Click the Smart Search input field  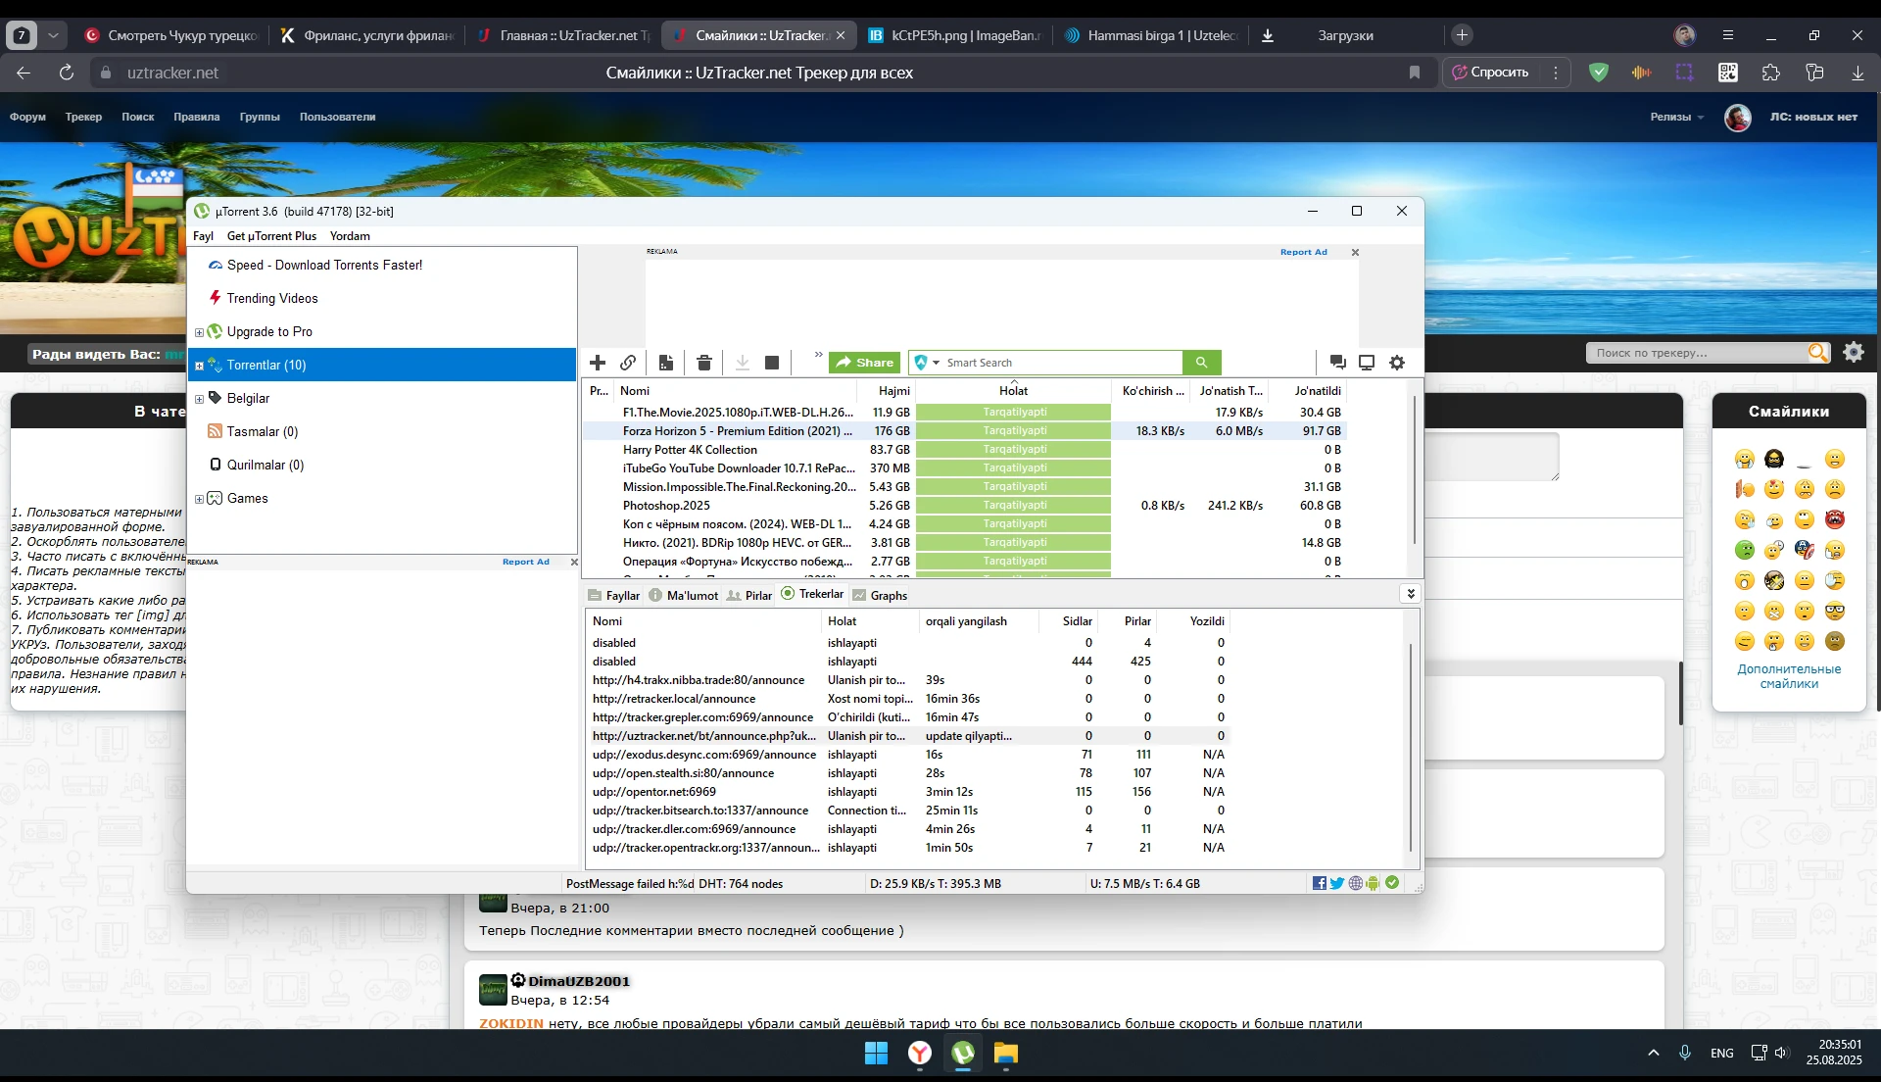coord(1058,363)
